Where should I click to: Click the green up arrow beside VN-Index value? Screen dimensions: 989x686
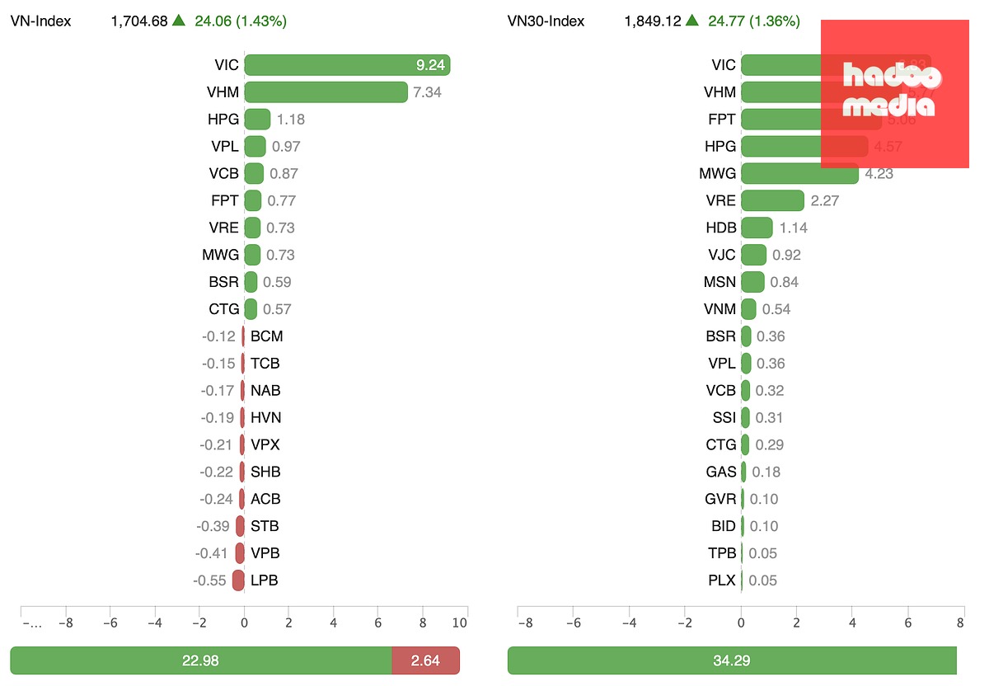[179, 21]
